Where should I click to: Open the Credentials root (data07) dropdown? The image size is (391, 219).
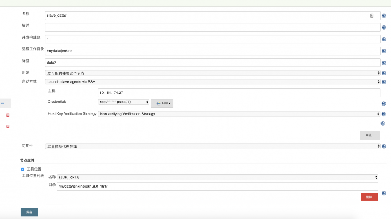(x=124, y=102)
